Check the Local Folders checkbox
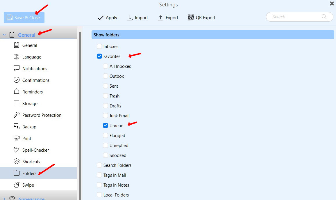Image resolution: width=336 pixels, height=200 pixels. click(99, 195)
